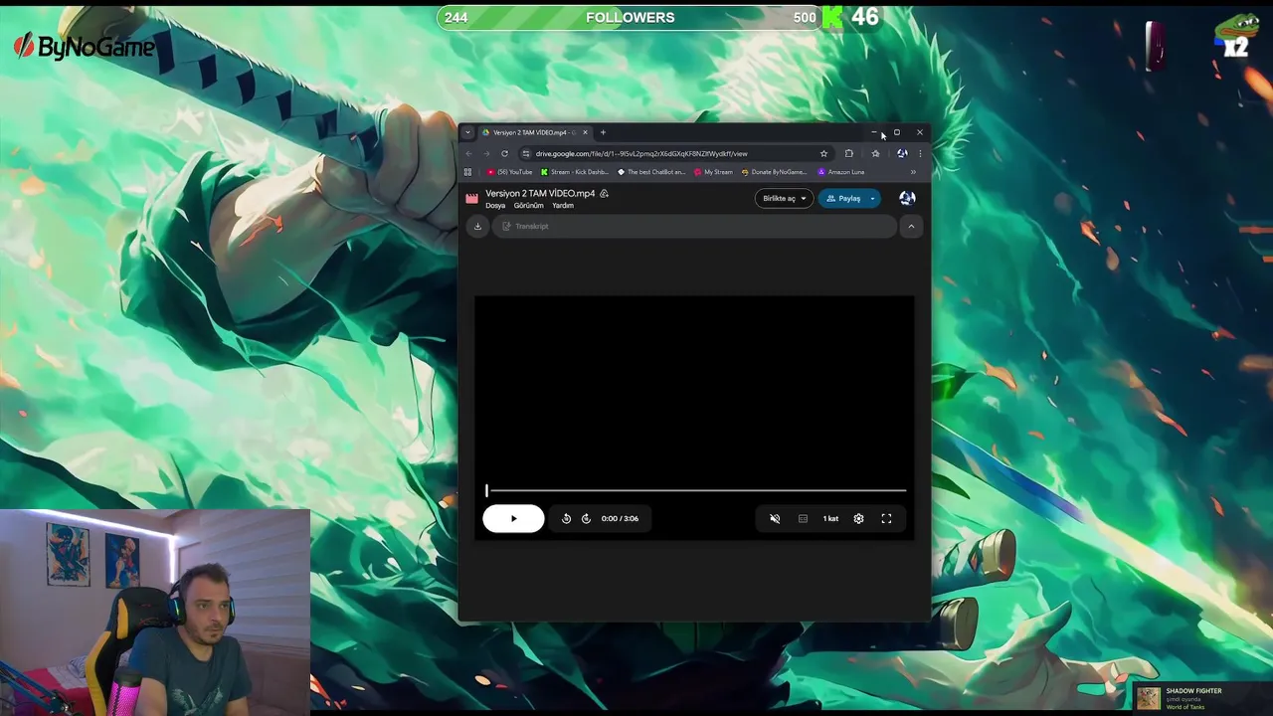Click the drive.google.com address bar
This screenshot has width=1273, height=716.
coord(674,153)
